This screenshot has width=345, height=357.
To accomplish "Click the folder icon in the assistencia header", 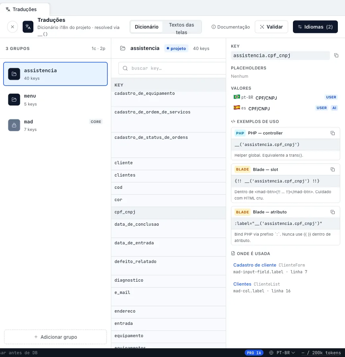I will (x=123, y=48).
